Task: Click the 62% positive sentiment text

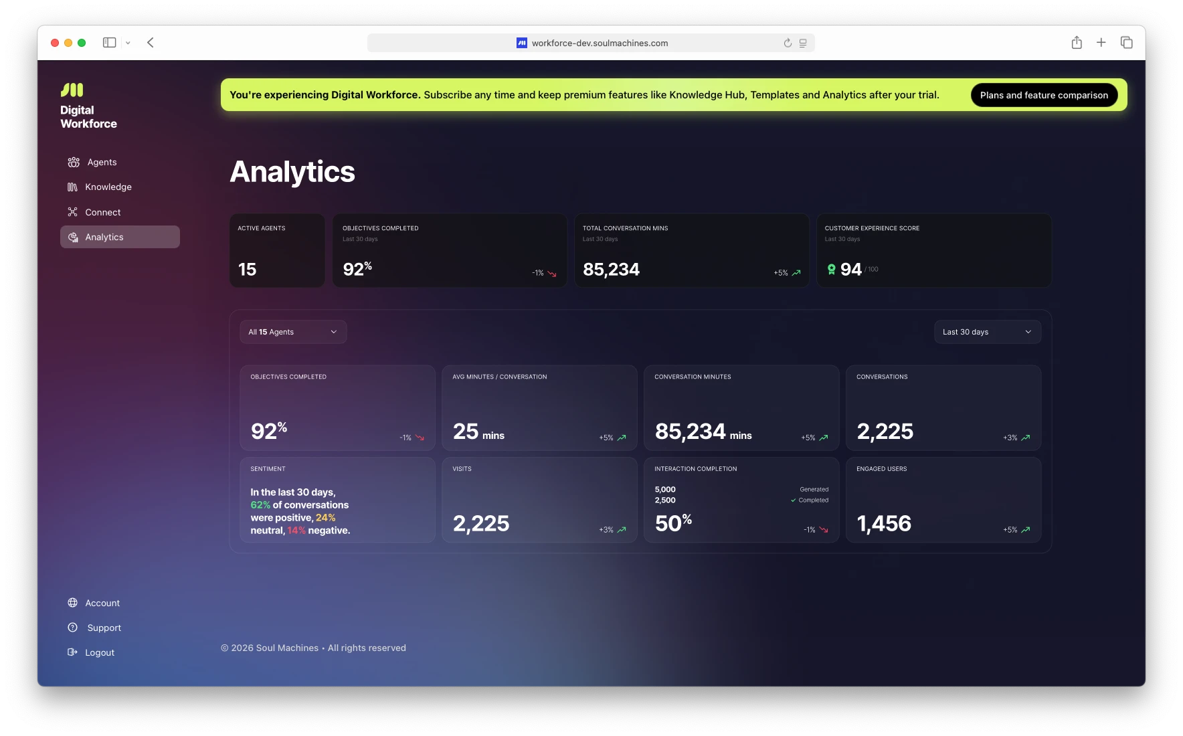Action: point(260,505)
